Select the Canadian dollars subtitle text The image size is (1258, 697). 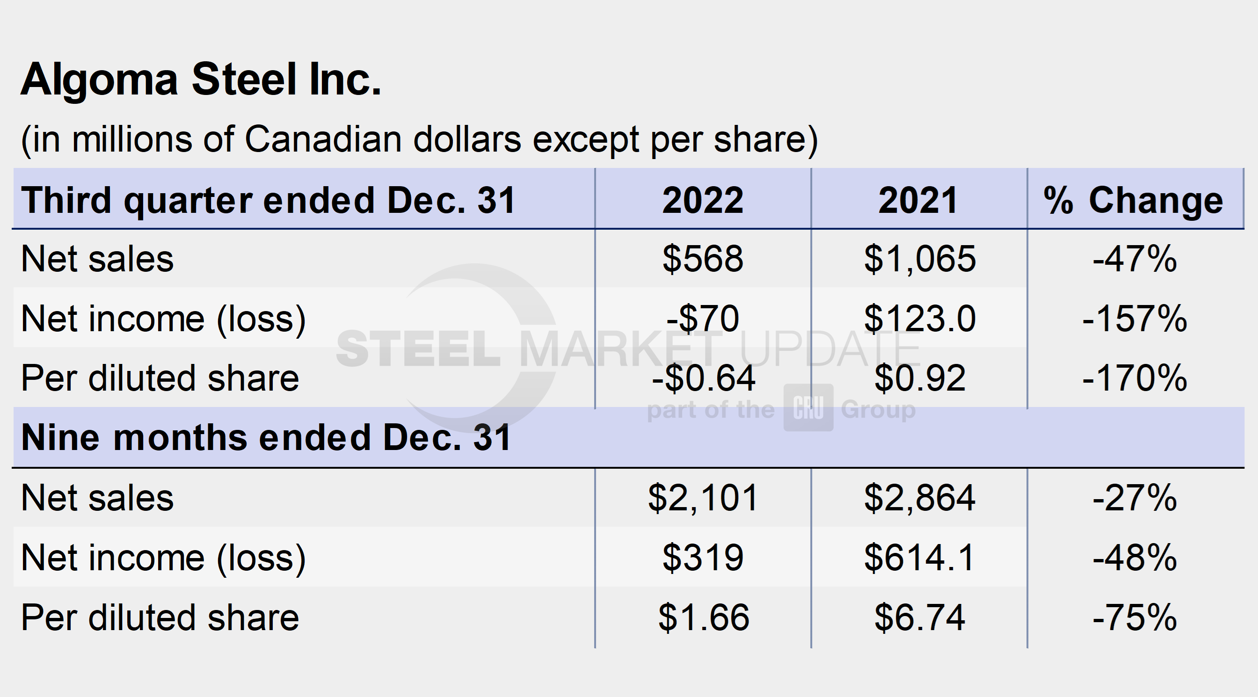coord(419,140)
